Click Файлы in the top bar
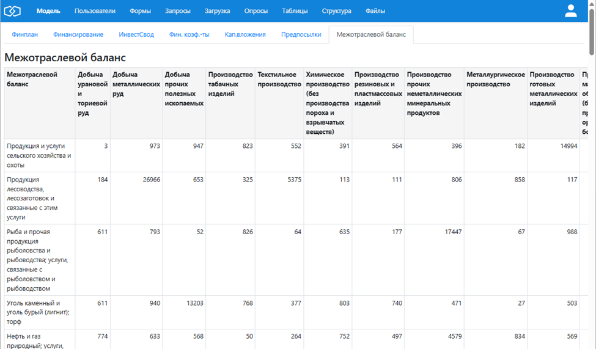This screenshot has width=596, height=349. 375,11
